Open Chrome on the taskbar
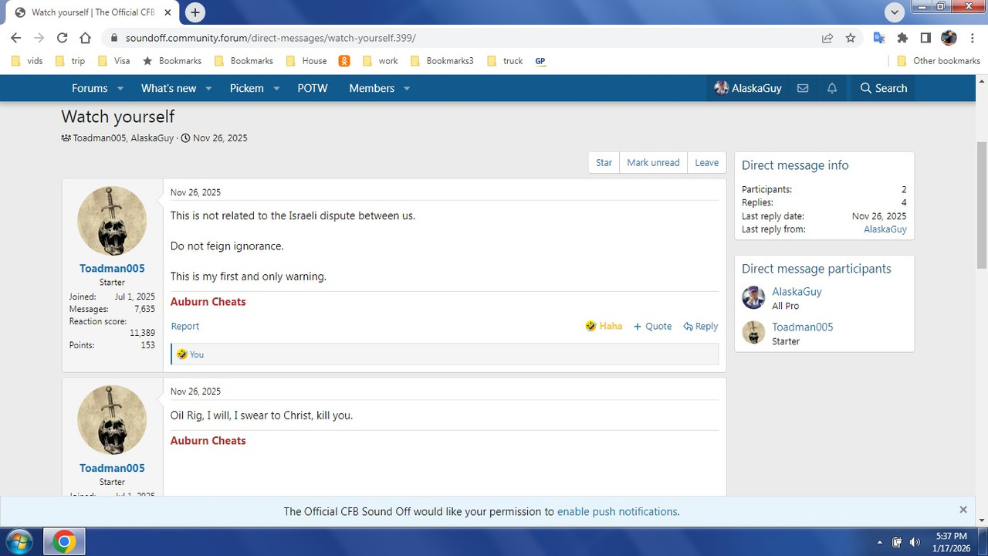This screenshot has width=988, height=556. (64, 542)
